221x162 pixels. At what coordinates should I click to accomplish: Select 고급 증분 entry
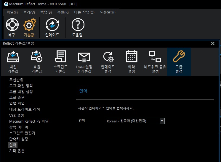pyautogui.click(x=17, y=98)
